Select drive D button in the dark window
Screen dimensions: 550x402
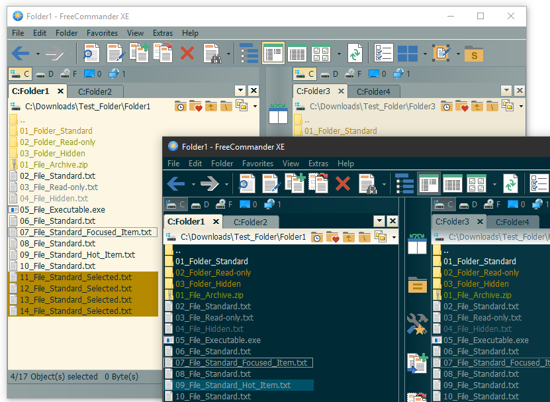click(x=201, y=204)
